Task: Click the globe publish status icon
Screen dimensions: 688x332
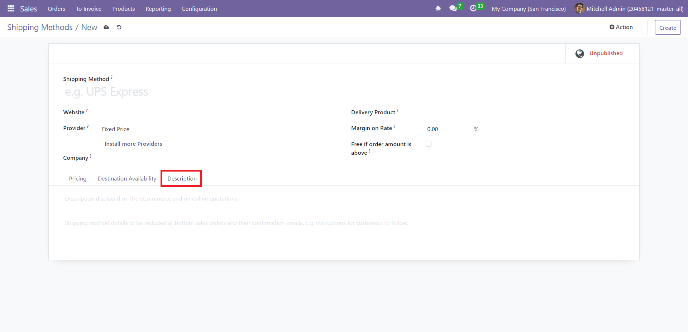Action: 579,54
